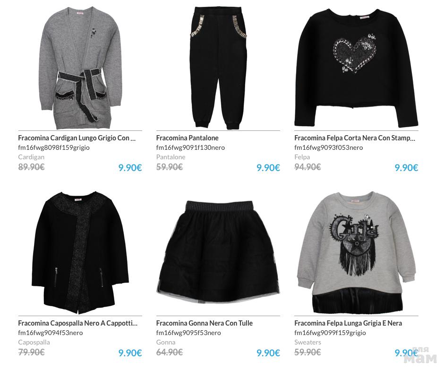Click the 64.90€ crossed-out skirt price

(169, 352)
